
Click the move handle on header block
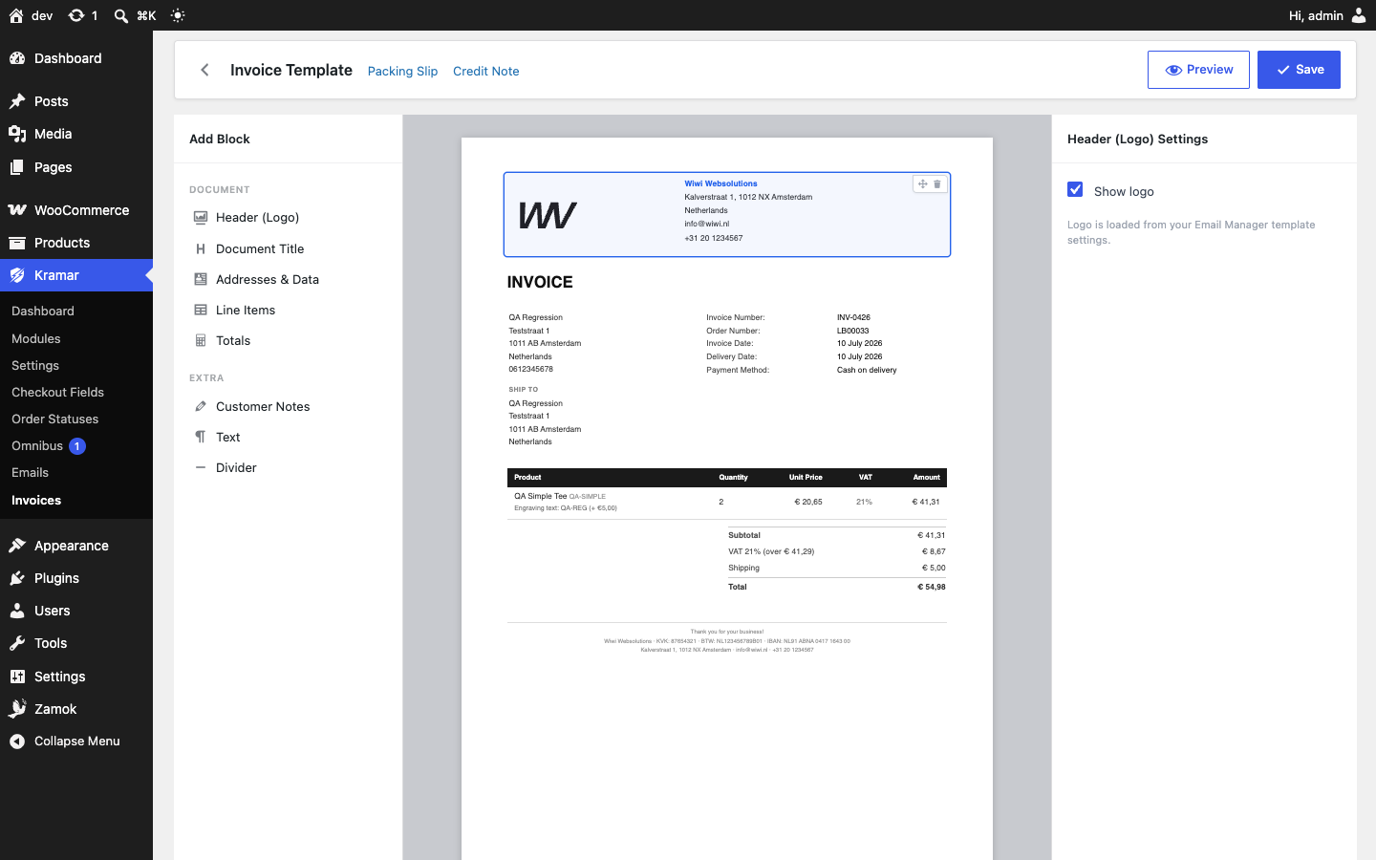coord(922,183)
